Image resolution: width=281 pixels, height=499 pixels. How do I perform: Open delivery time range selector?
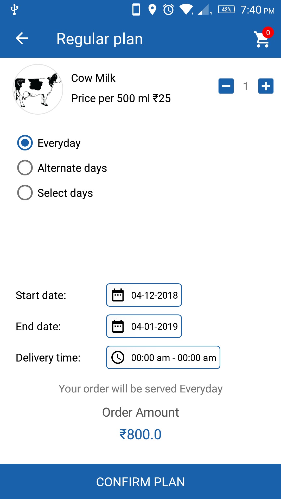pyautogui.click(x=174, y=358)
